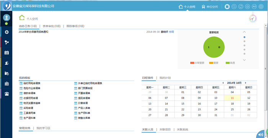Expand the left sidebar with double arrow
Screen dimensions: 268x138
tap(10, 13)
